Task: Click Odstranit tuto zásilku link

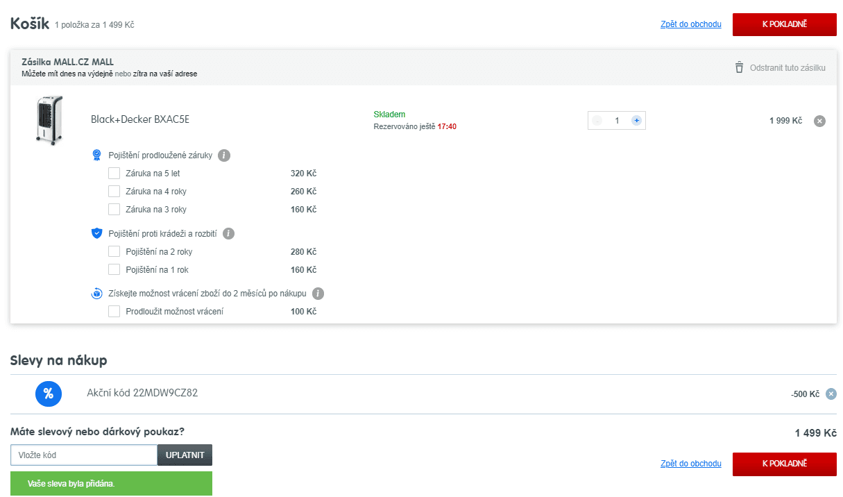Action: click(x=787, y=68)
